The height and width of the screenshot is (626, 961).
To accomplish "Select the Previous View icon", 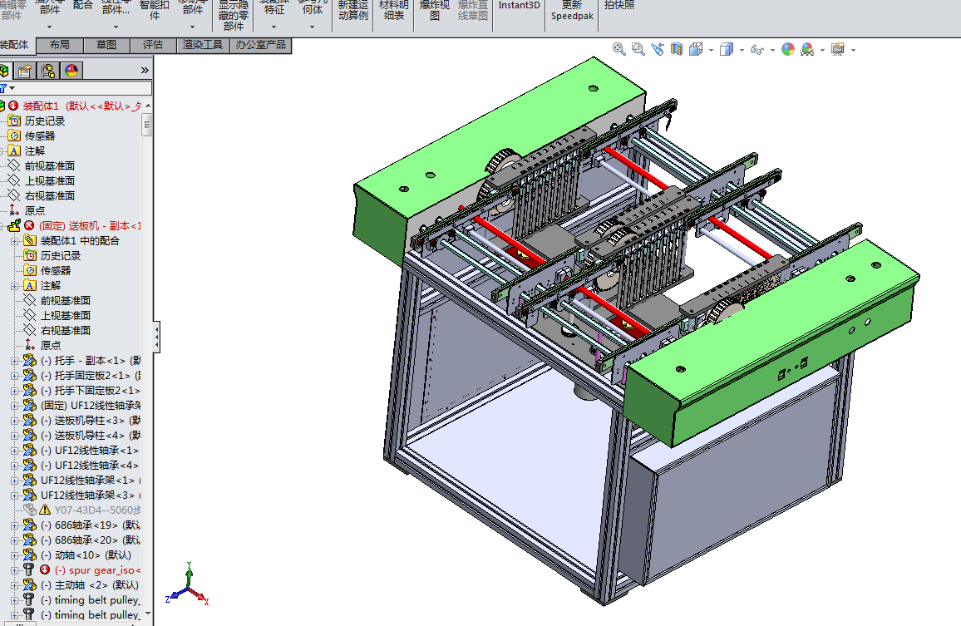I will 658,49.
